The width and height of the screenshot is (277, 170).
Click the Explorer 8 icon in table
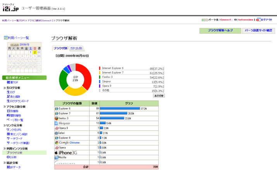click(57, 138)
